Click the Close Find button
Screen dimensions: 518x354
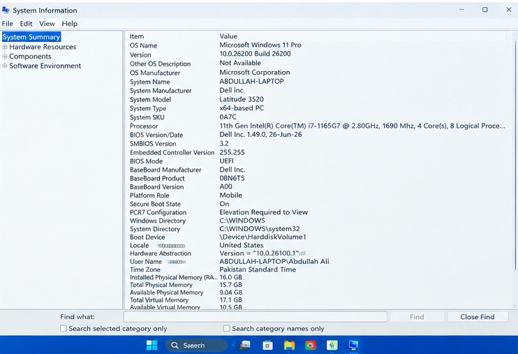click(x=478, y=317)
